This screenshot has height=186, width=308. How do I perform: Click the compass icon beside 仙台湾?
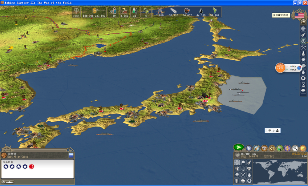4,155
